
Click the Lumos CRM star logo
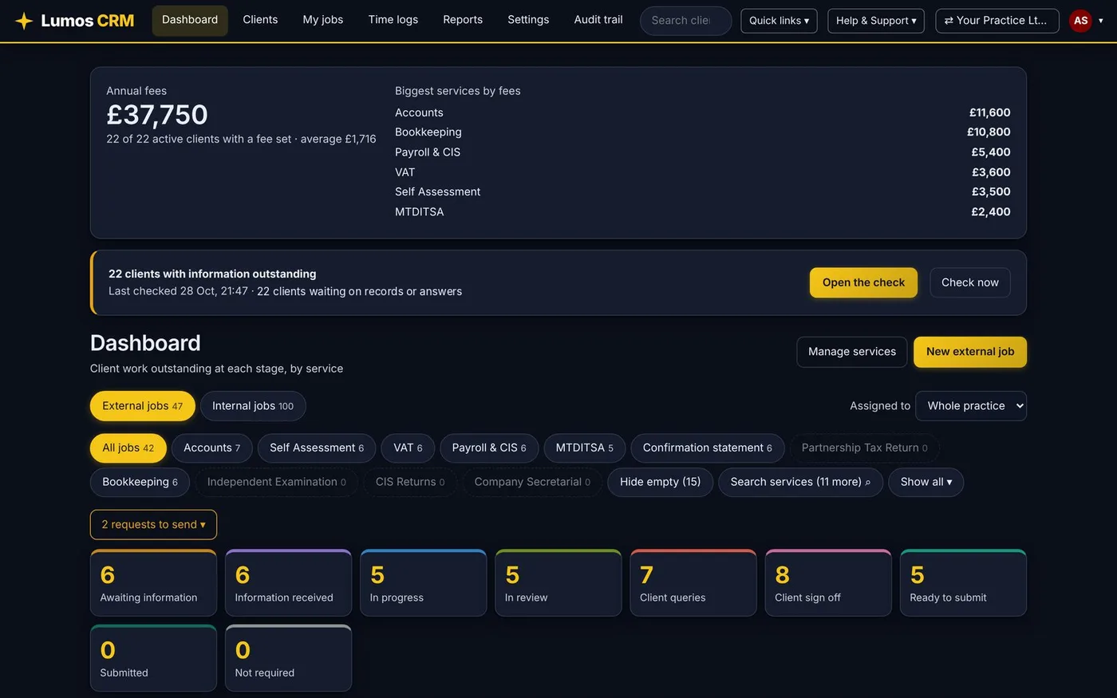pyautogui.click(x=24, y=21)
